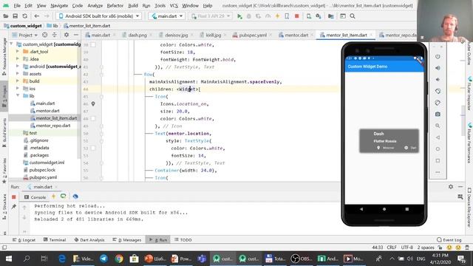Open Telegram from the taskbar
The height and width of the screenshot is (266, 473).
point(103,259)
